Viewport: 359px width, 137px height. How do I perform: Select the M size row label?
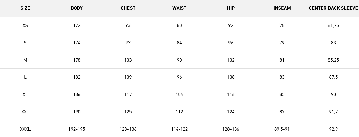click(x=25, y=60)
